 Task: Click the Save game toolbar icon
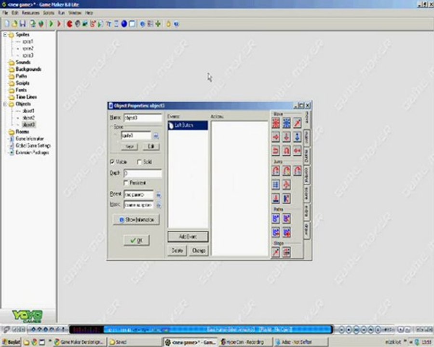point(23,24)
